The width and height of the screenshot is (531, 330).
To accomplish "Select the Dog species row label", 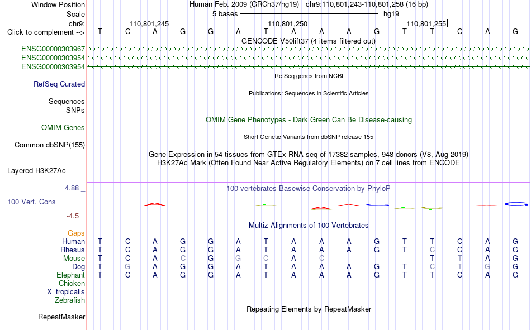I will pyautogui.click(x=78, y=267).
